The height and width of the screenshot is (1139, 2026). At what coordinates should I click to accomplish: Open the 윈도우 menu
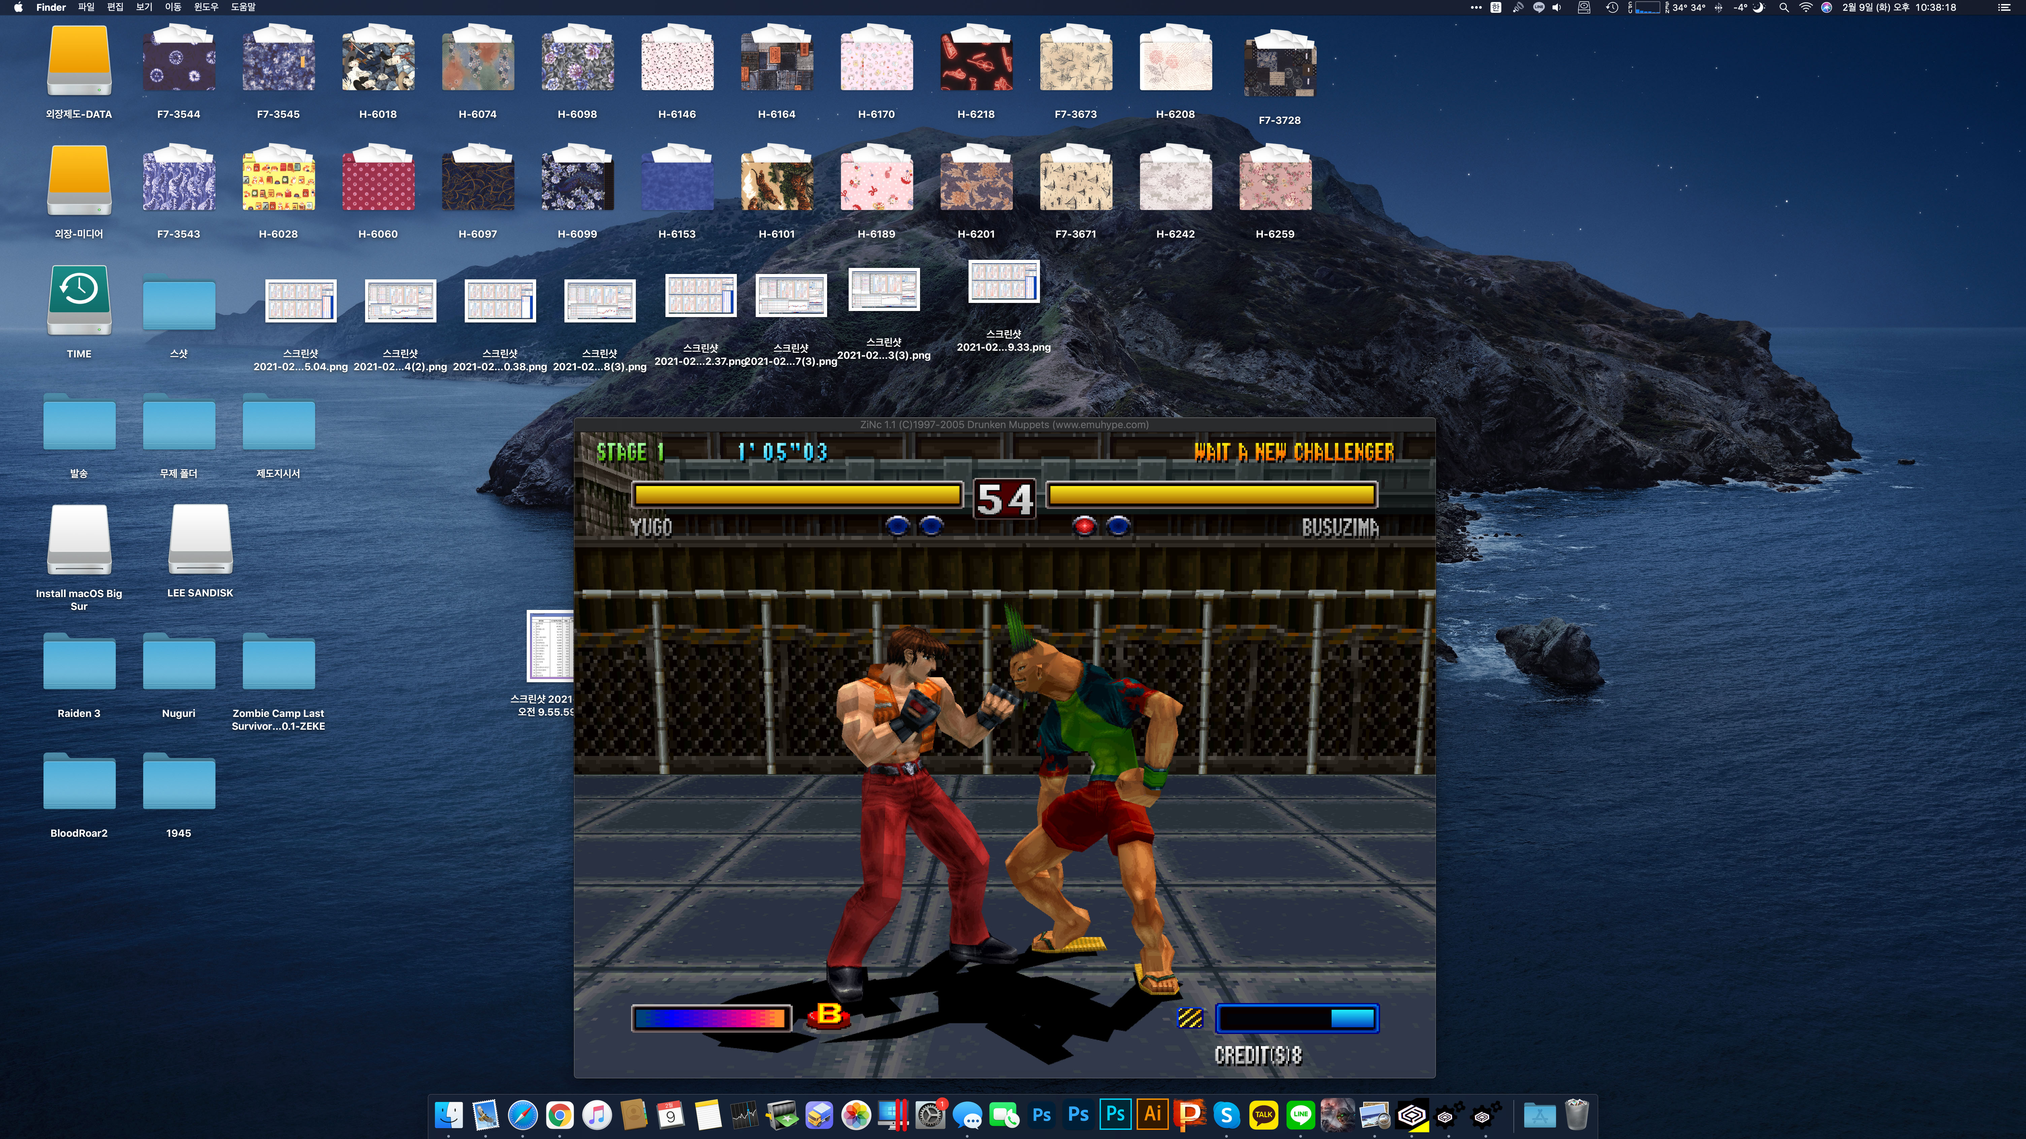(206, 7)
